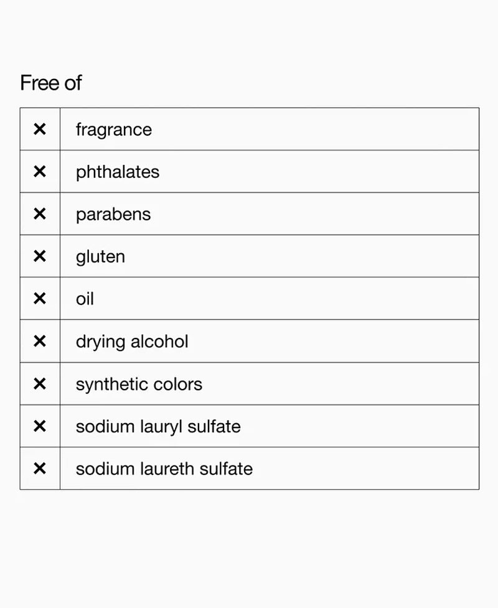This screenshot has width=498, height=608.
Task: Click the X icon for sodium laureth sulfate
Action: pos(39,469)
